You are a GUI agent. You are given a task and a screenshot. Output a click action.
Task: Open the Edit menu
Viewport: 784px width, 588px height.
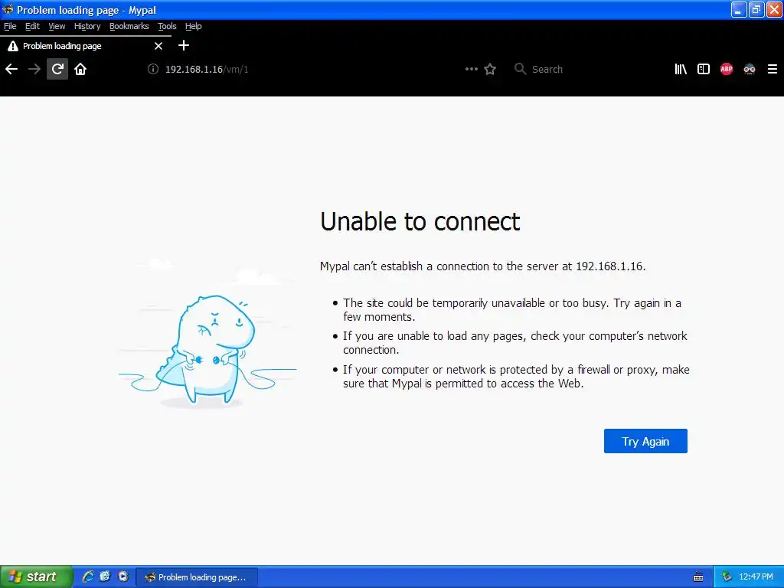tap(32, 26)
